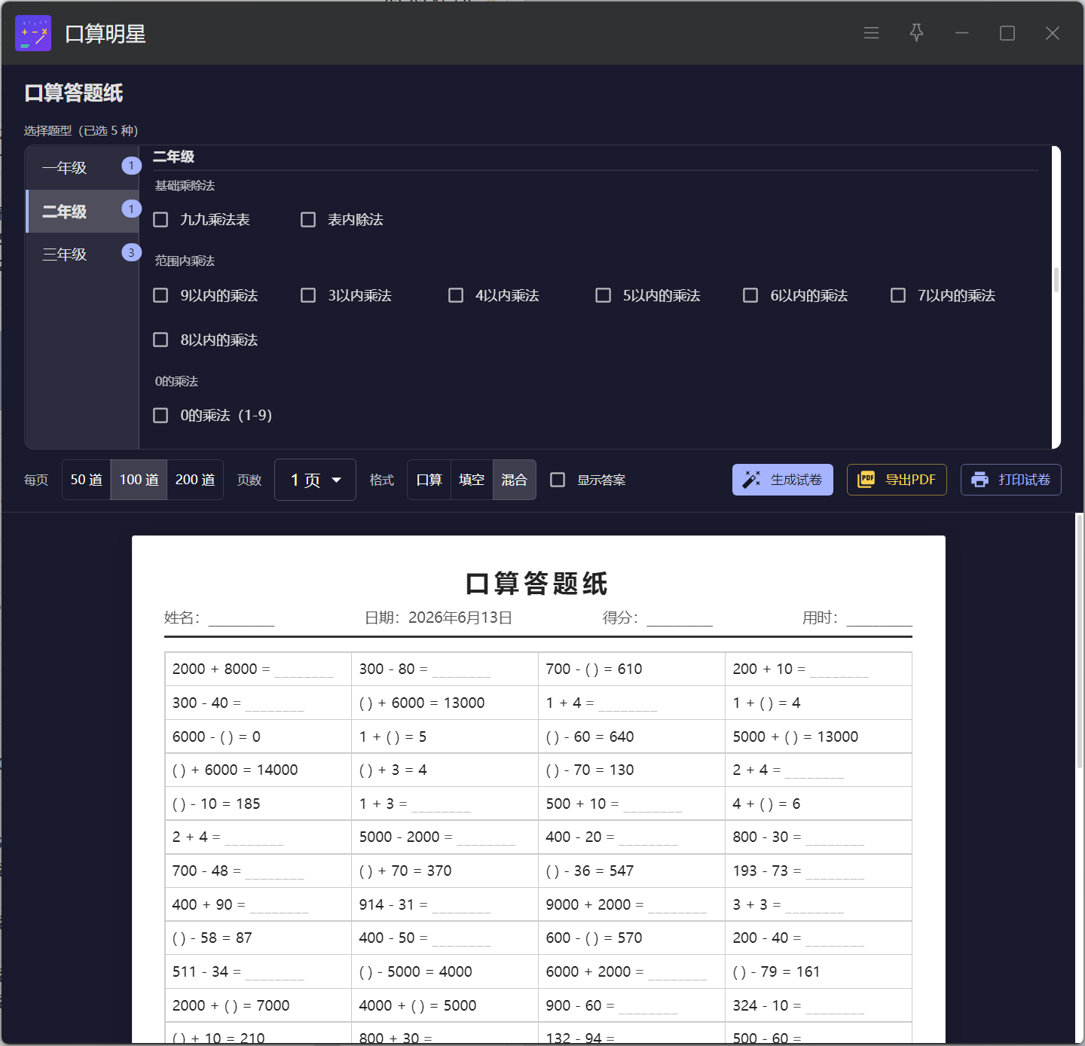Click the PDF icon on 导出PDF button

tap(866, 480)
